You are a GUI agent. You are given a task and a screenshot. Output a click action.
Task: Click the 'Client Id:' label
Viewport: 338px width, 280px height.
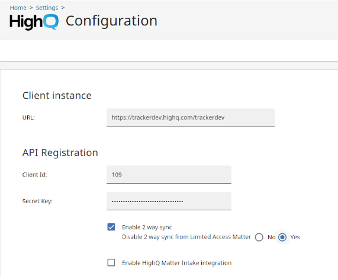click(x=34, y=175)
